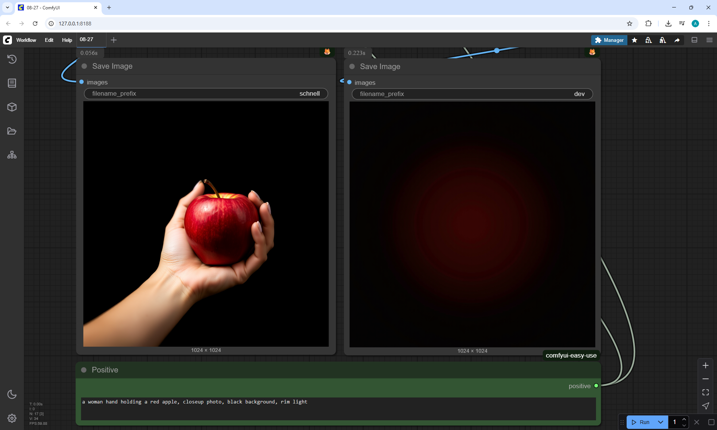Click fit view icon in canvas controls
The width and height of the screenshot is (717, 430).
705,392
